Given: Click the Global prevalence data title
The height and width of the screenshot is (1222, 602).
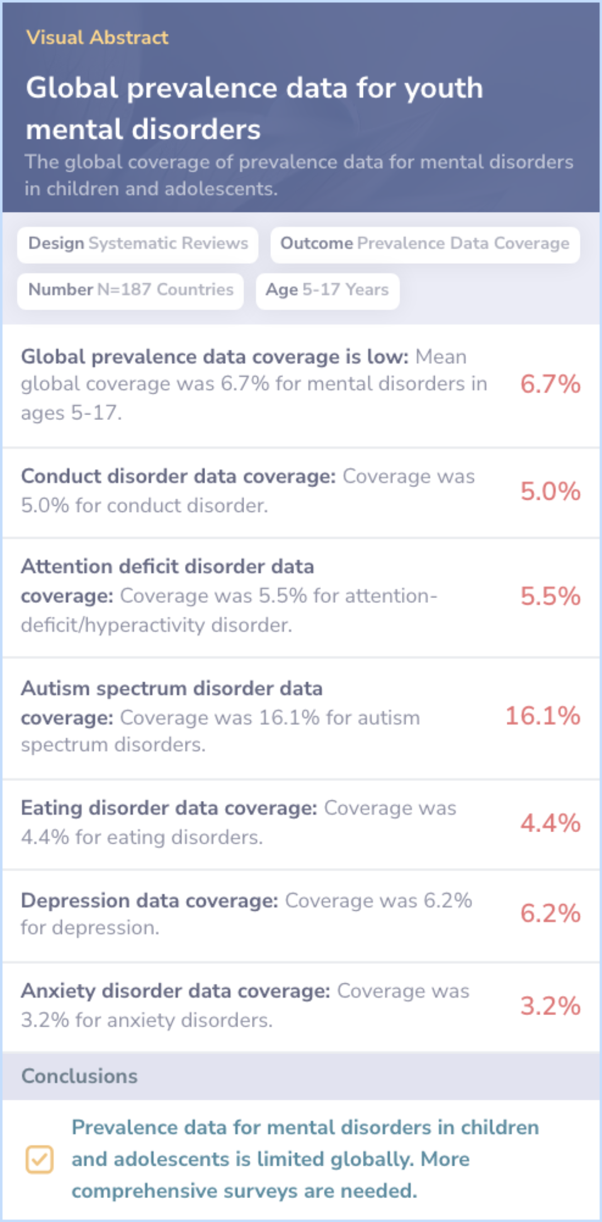Looking at the screenshot, I should [254, 108].
